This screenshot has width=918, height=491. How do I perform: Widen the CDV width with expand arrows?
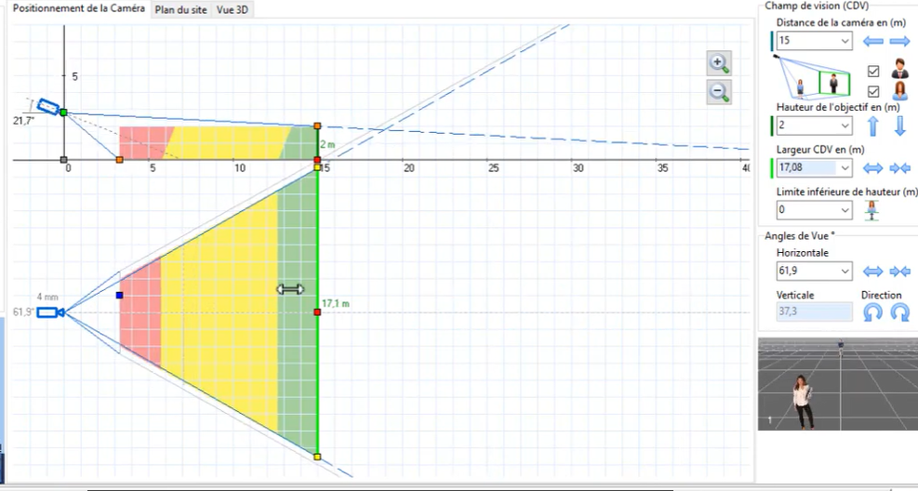pos(872,168)
